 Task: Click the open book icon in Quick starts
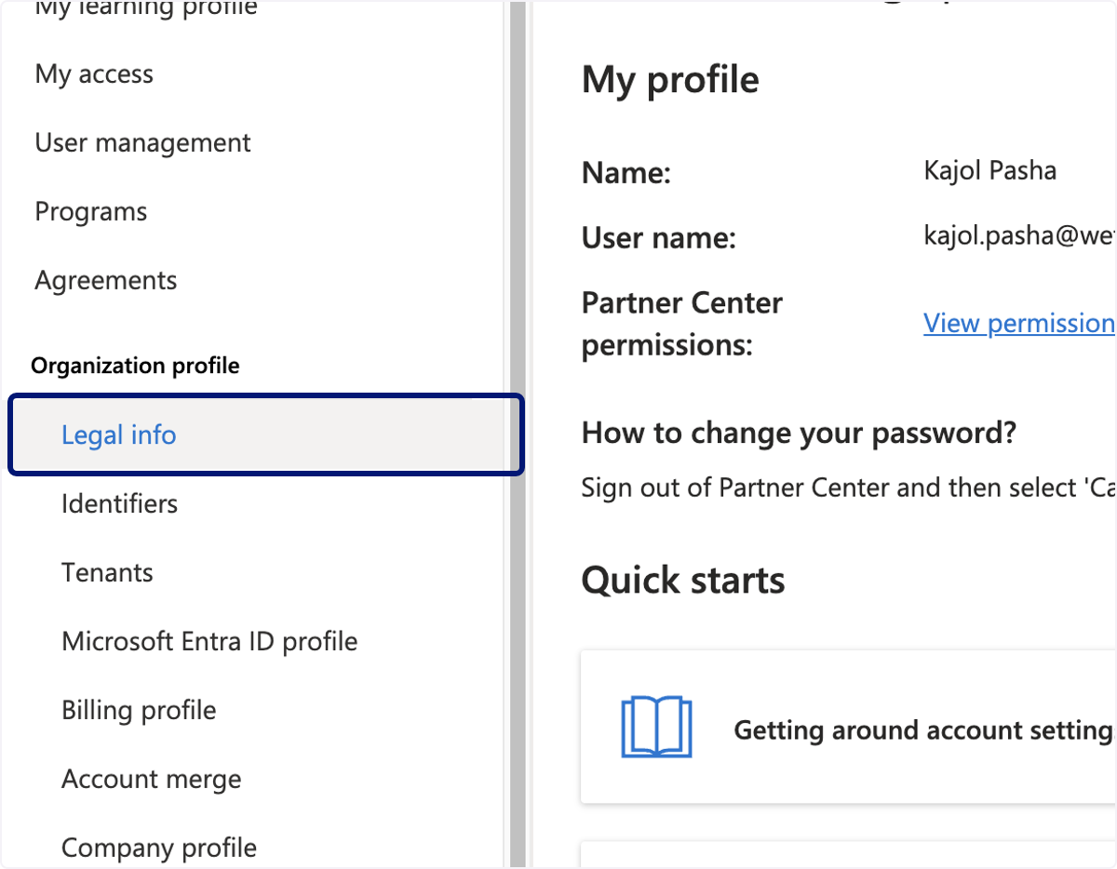click(x=656, y=727)
